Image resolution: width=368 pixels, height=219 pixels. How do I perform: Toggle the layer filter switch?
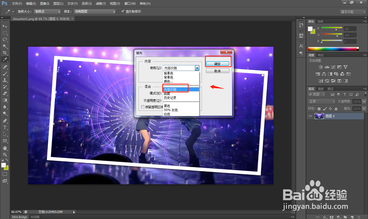365,94
